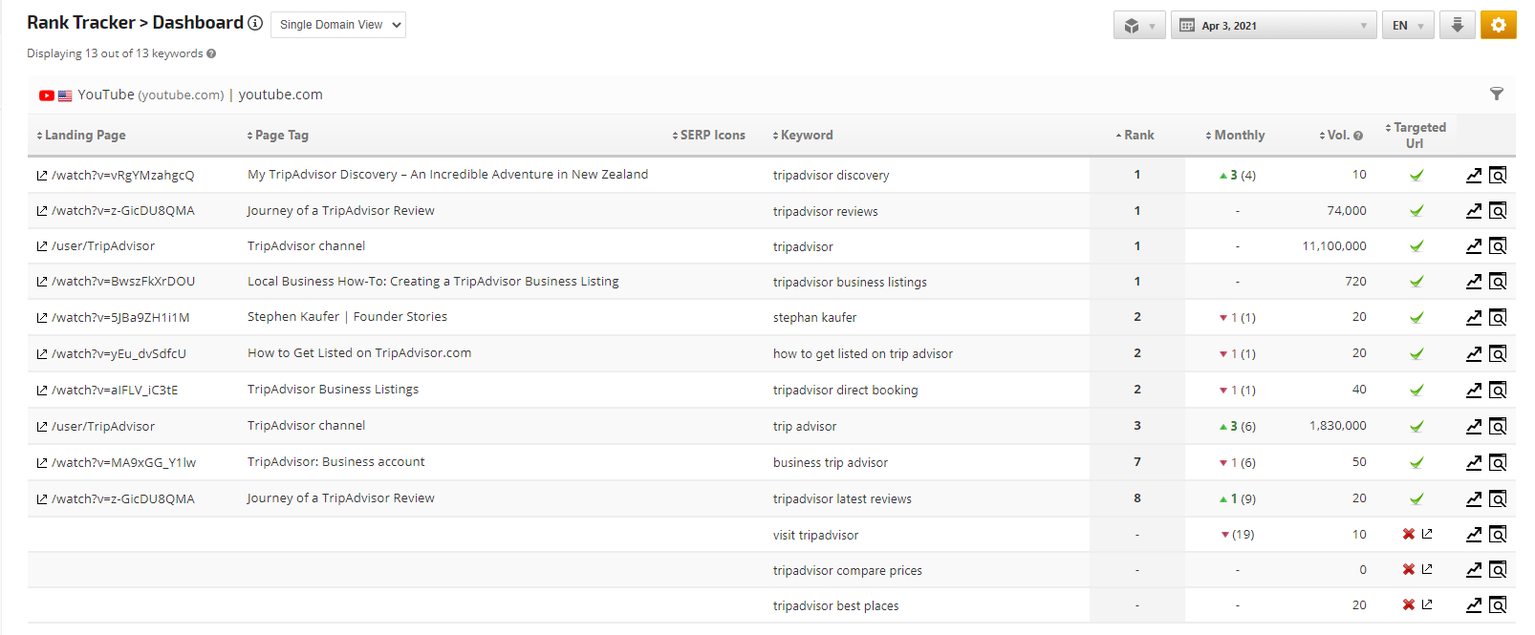Open SERP snapshot for tripadvisor best places

click(1498, 604)
